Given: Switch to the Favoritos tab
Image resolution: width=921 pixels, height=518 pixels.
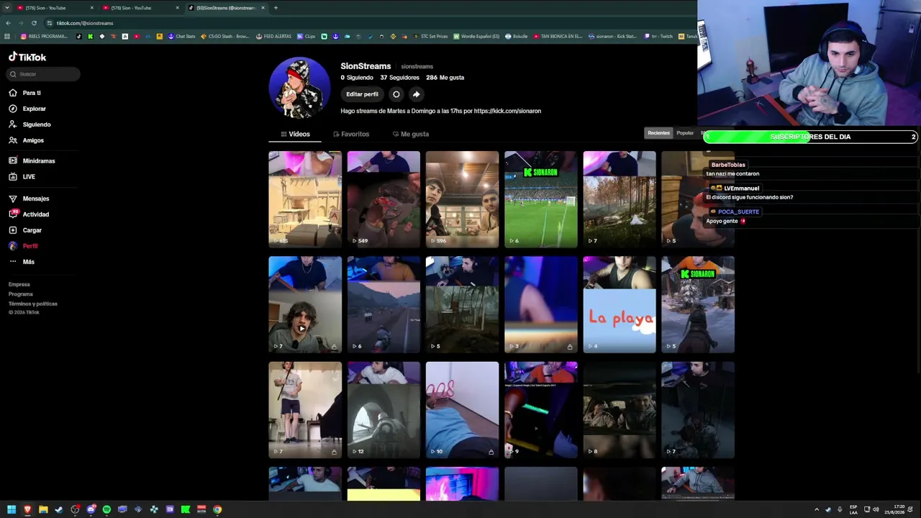Looking at the screenshot, I should tap(351, 135).
